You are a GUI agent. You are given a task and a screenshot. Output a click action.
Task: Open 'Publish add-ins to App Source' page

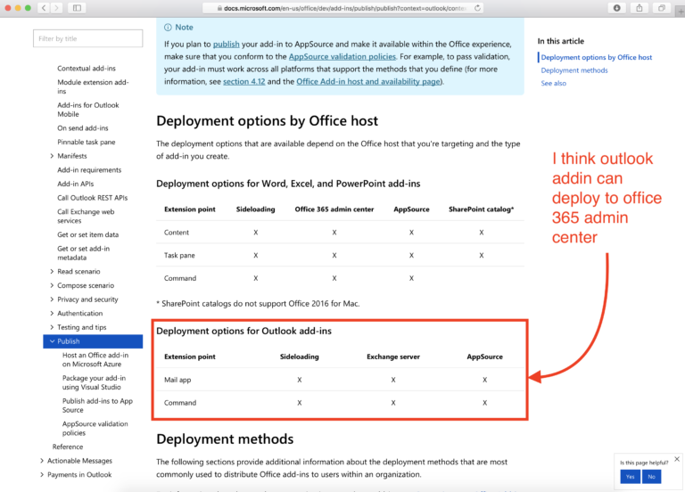coord(97,406)
